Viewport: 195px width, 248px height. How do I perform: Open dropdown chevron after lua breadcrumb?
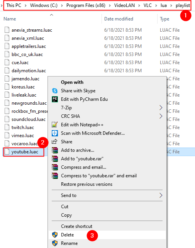[x=171, y=6]
